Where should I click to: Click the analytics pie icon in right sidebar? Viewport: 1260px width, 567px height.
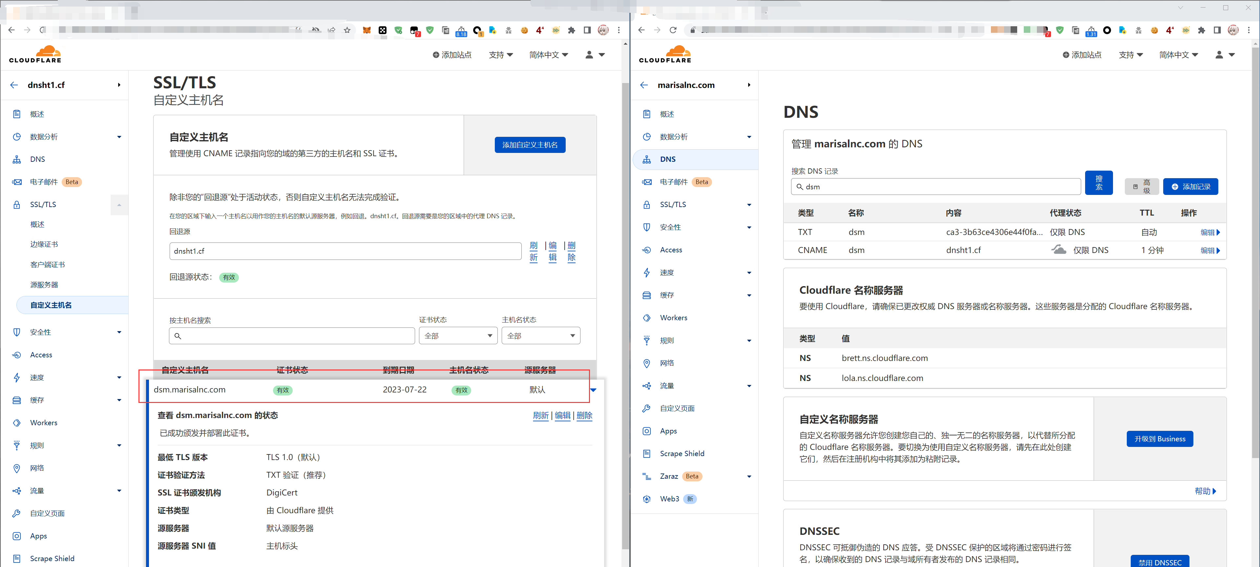pos(647,137)
